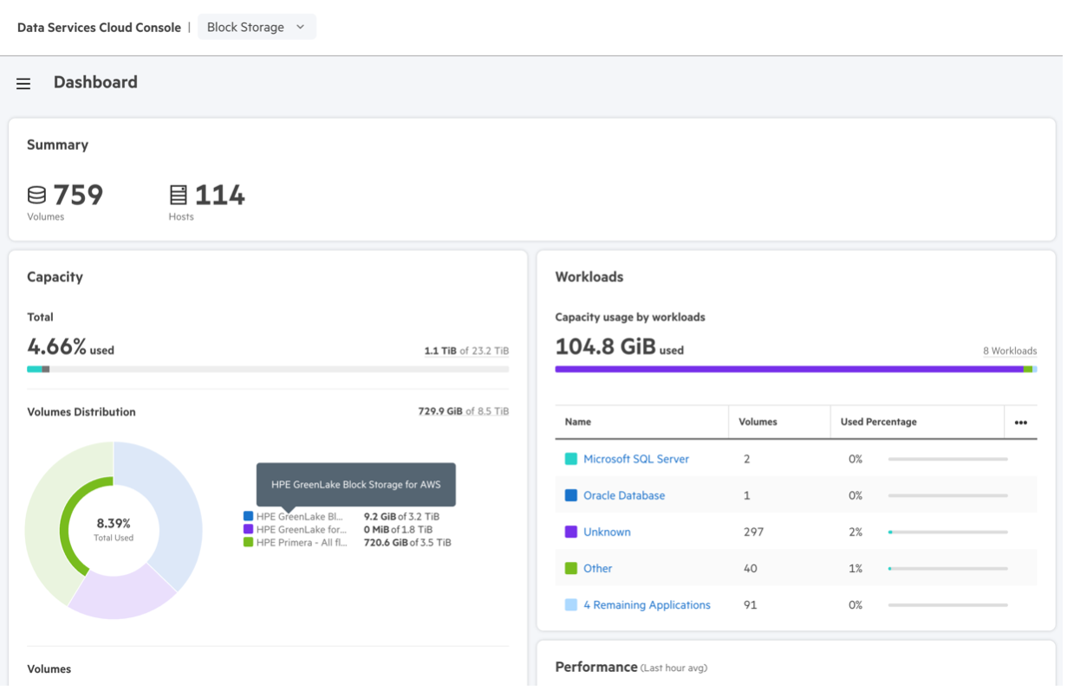
Task: Select the HPE GreenLake for... legend entry
Action: [x=301, y=529]
